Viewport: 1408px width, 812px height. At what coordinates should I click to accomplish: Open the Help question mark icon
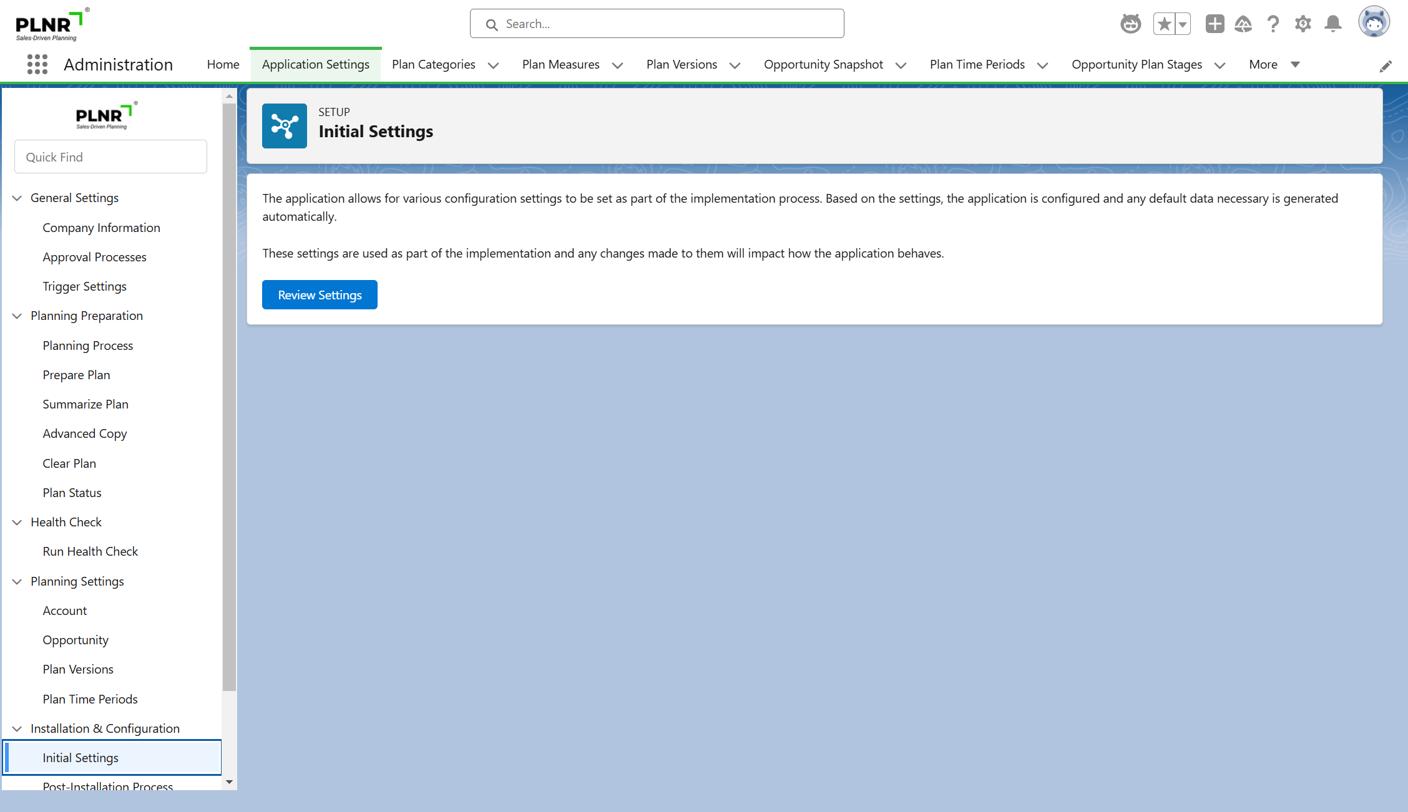click(x=1273, y=24)
